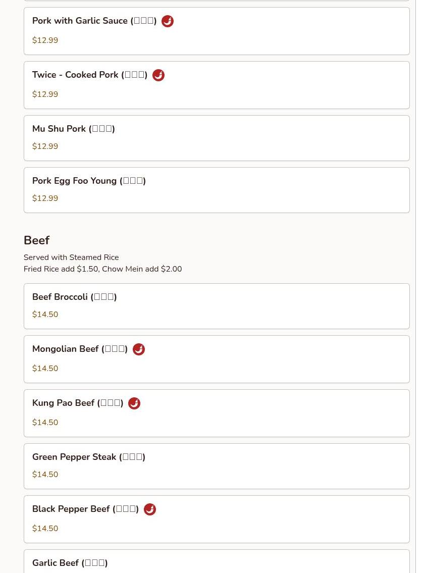Click the Beef section heading

click(37, 240)
